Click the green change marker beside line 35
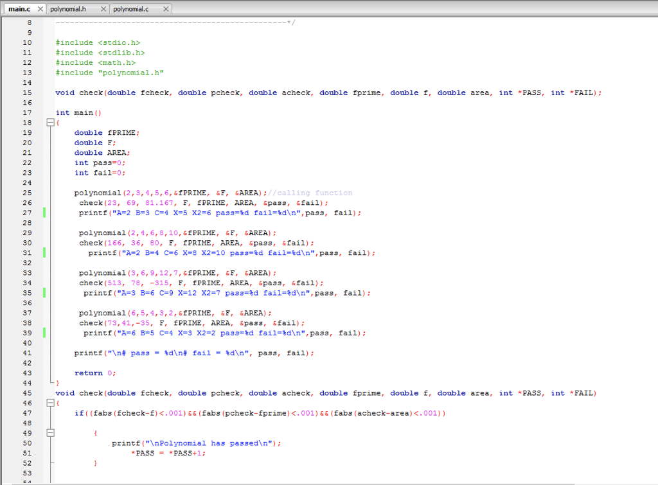Image resolution: width=658 pixels, height=485 pixels. [44, 292]
